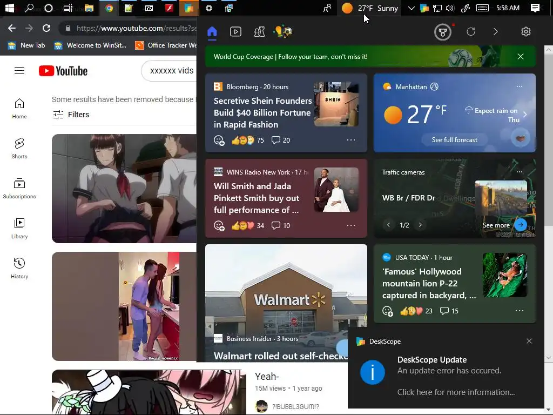Select the widget Watch video tab

tap(235, 32)
